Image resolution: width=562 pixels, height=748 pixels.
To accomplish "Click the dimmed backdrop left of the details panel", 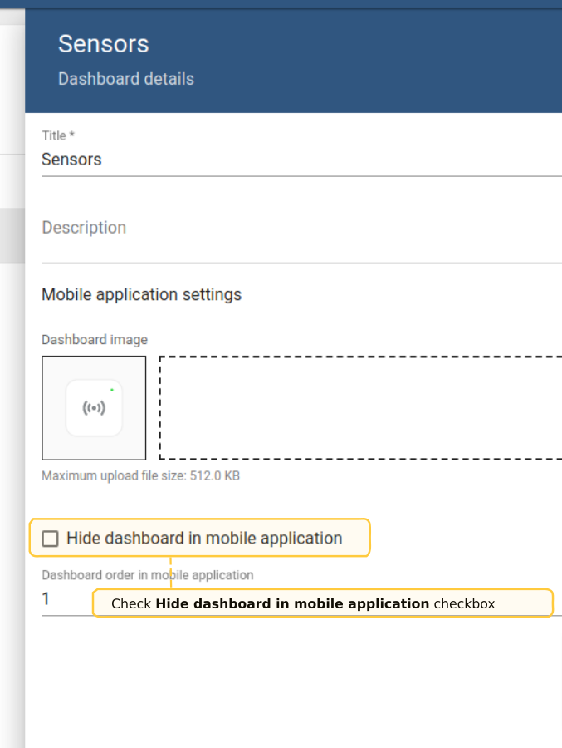I will coord(12,499).
